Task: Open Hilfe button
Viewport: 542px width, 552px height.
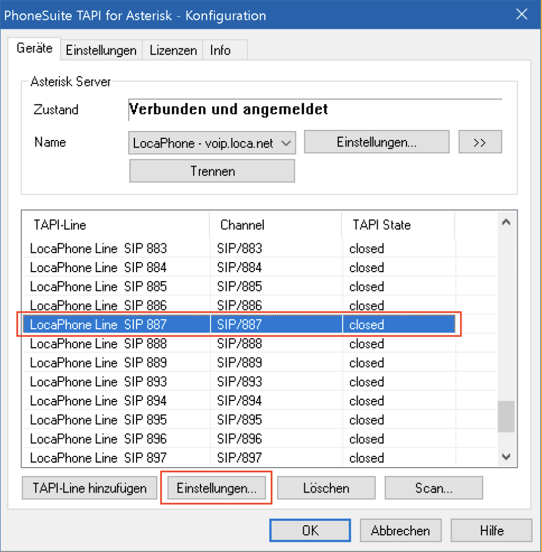Action: (x=491, y=530)
